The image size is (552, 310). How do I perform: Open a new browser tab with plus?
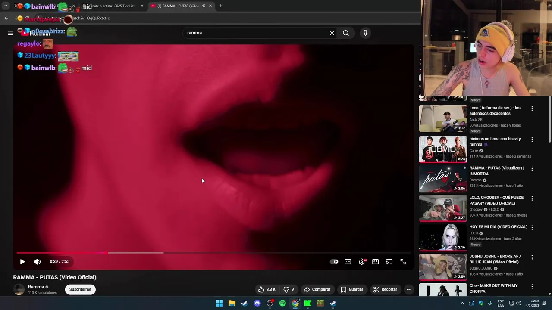(x=221, y=6)
